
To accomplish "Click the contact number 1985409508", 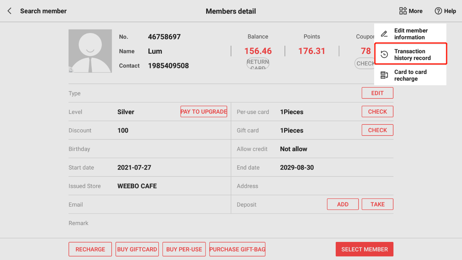I will [168, 66].
